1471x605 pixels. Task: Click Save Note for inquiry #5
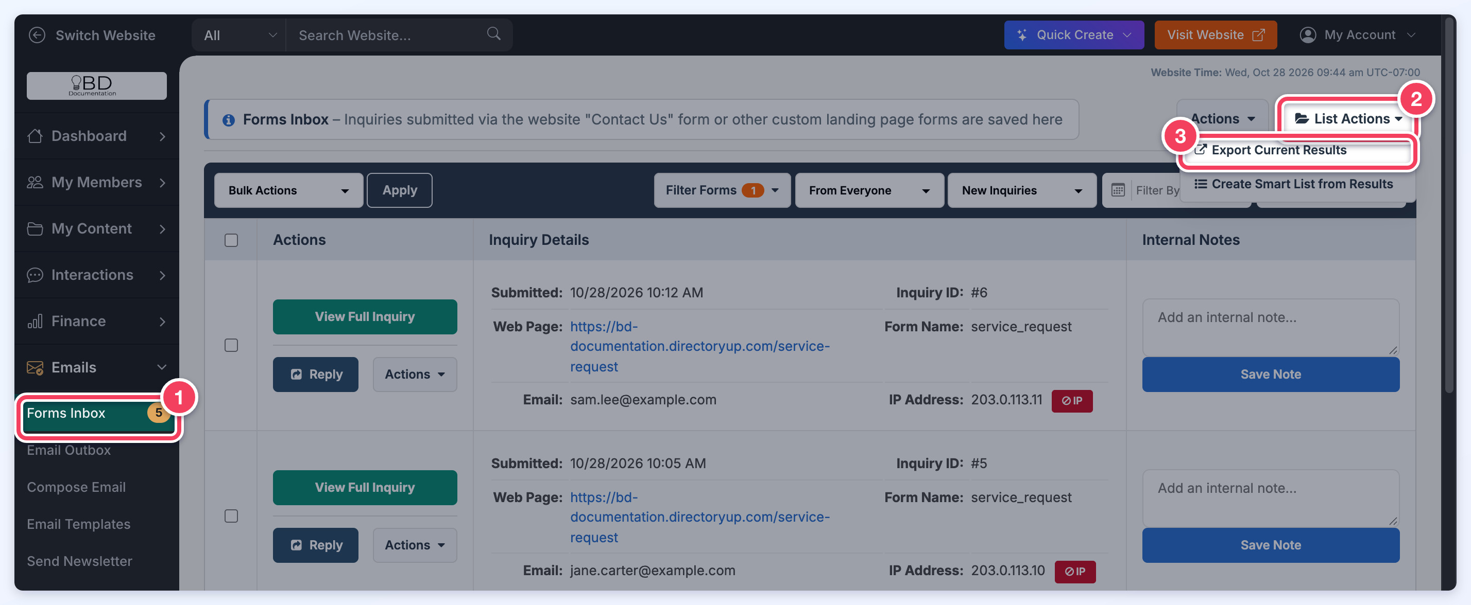[1271, 545]
